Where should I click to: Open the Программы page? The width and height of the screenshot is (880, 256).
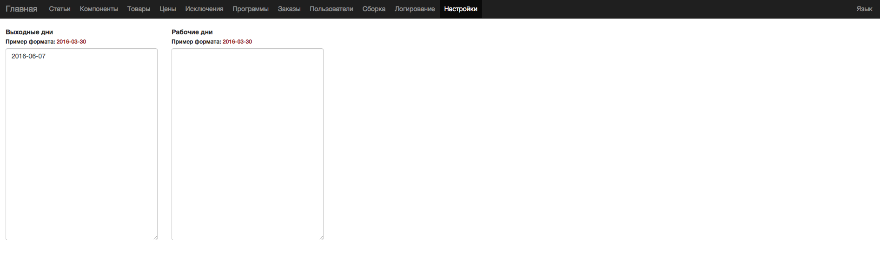(x=251, y=9)
